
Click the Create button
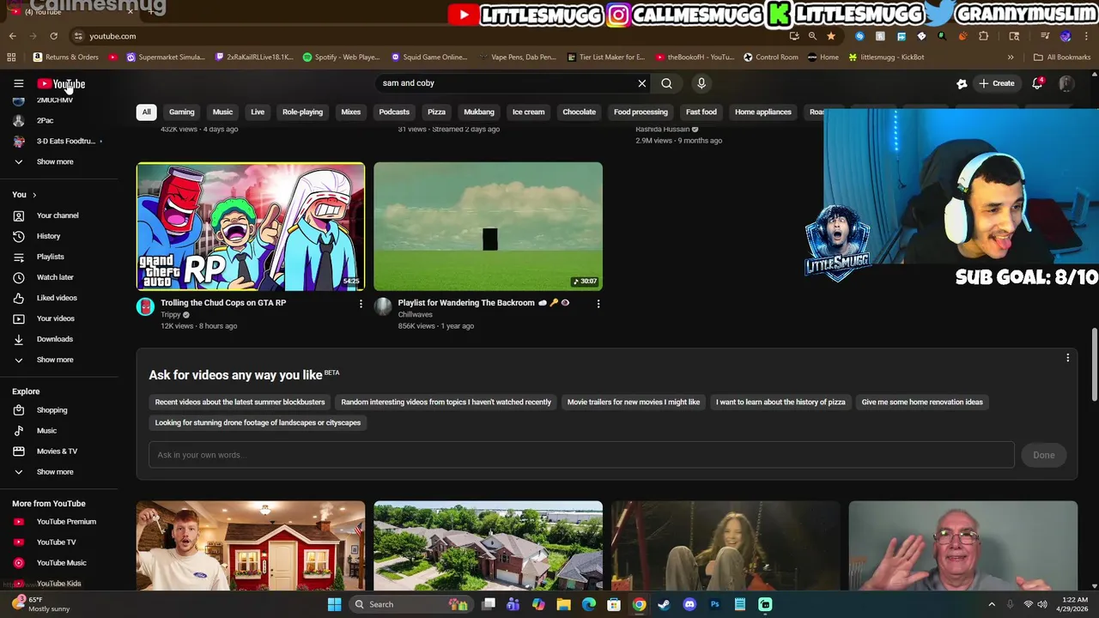click(997, 83)
